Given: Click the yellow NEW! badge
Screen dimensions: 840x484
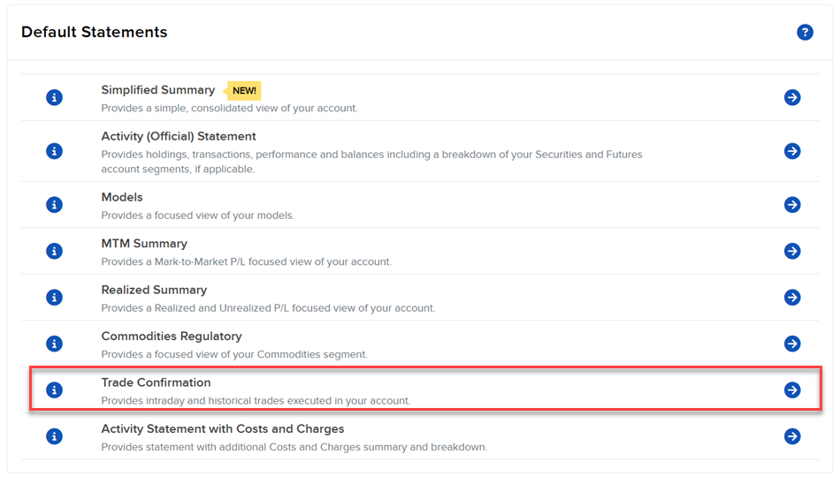Looking at the screenshot, I should (244, 90).
